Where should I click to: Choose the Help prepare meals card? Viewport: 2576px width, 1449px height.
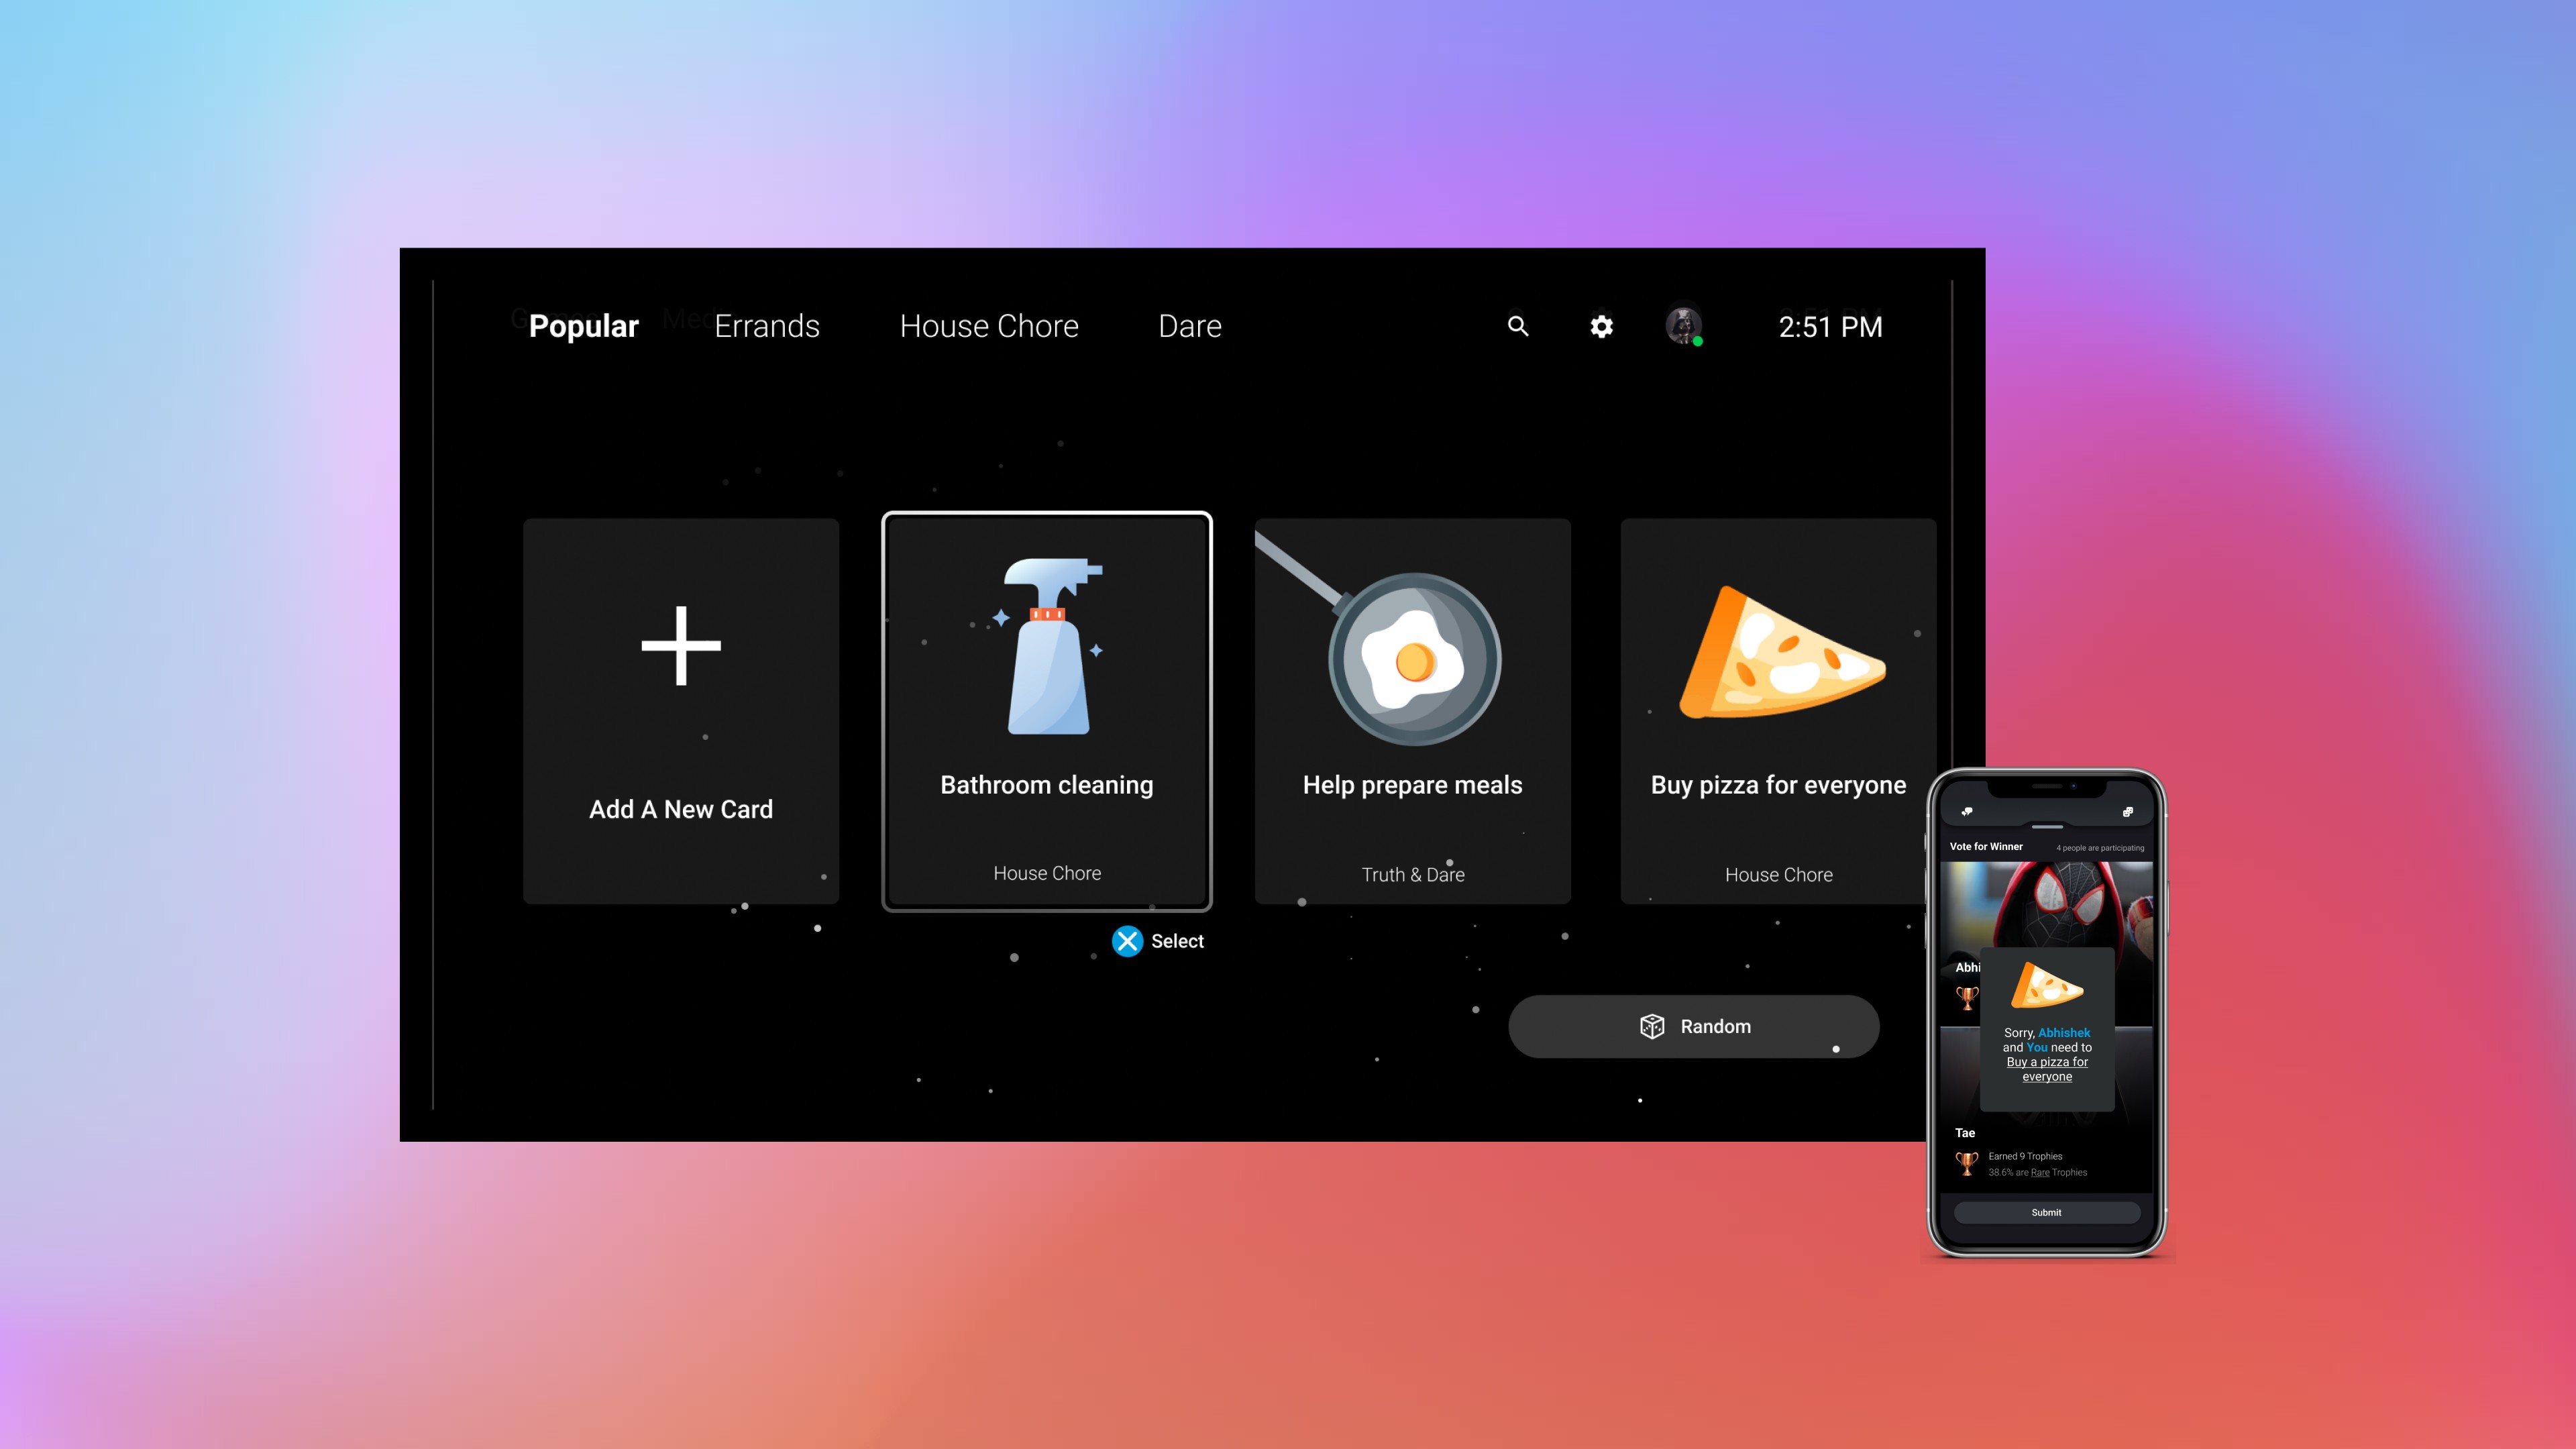pos(1412,710)
